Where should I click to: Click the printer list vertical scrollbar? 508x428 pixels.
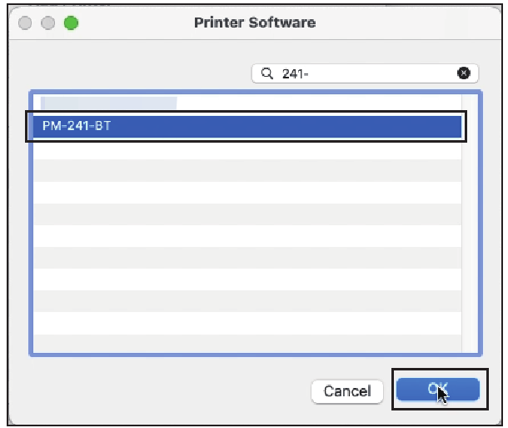[470, 224]
